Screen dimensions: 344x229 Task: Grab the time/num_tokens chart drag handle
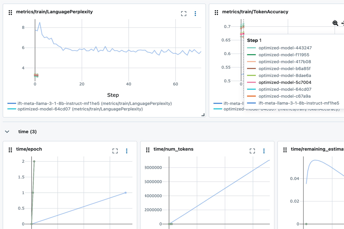[148, 150]
